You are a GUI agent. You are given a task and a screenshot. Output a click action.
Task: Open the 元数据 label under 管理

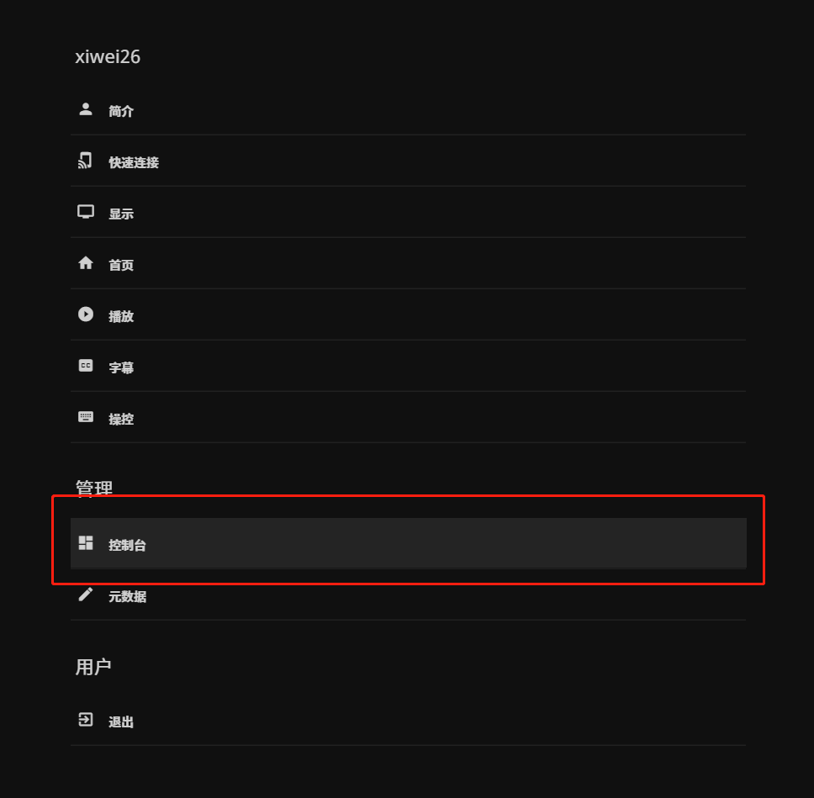tap(127, 596)
